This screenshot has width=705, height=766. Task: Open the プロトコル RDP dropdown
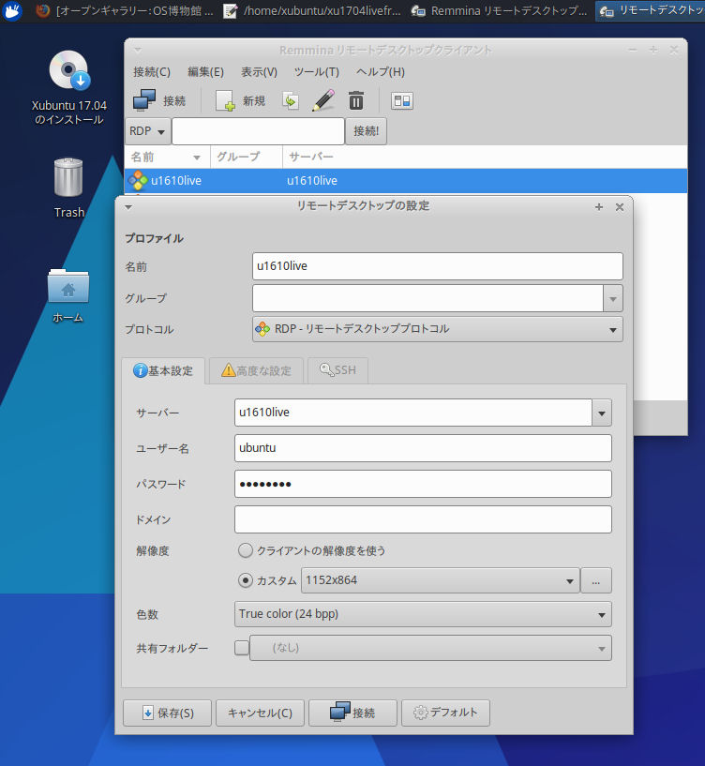pos(437,329)
